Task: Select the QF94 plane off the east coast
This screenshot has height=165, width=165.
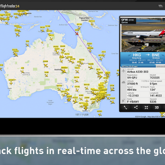Action: coord(112,89)
